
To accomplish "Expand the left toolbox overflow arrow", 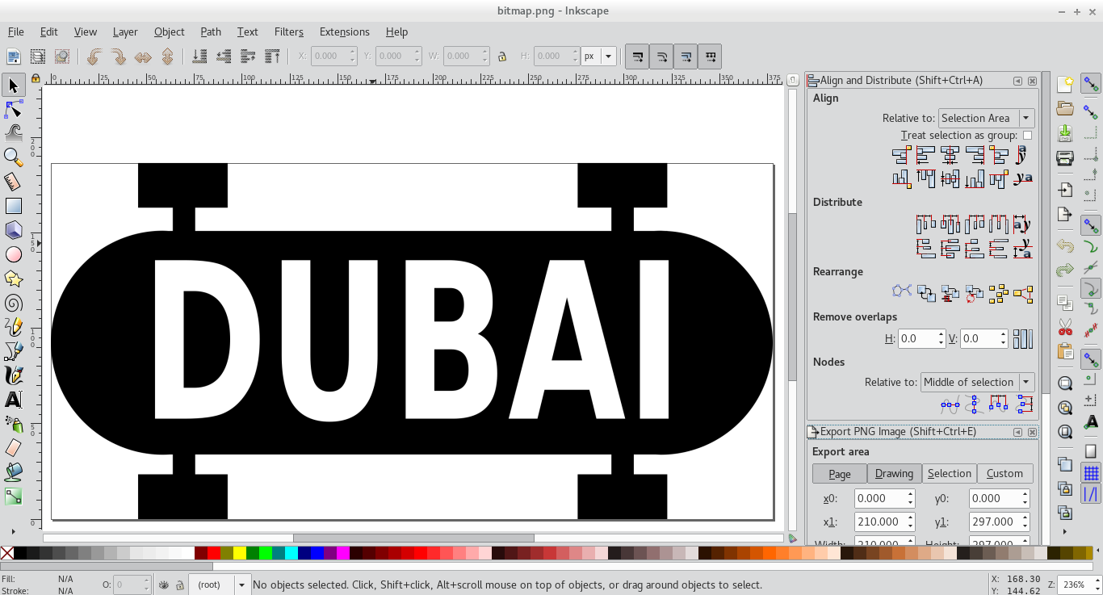I will tap(13, 531).
